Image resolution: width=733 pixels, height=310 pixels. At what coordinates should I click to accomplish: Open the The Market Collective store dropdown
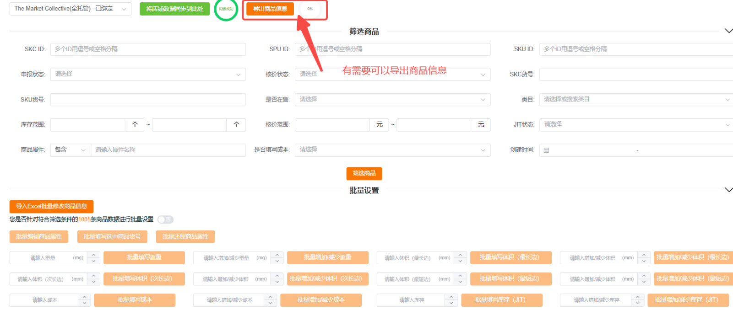(70, 9)
